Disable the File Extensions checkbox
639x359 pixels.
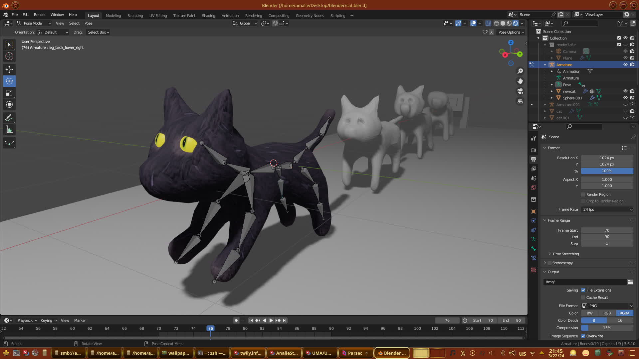[583, 290]
